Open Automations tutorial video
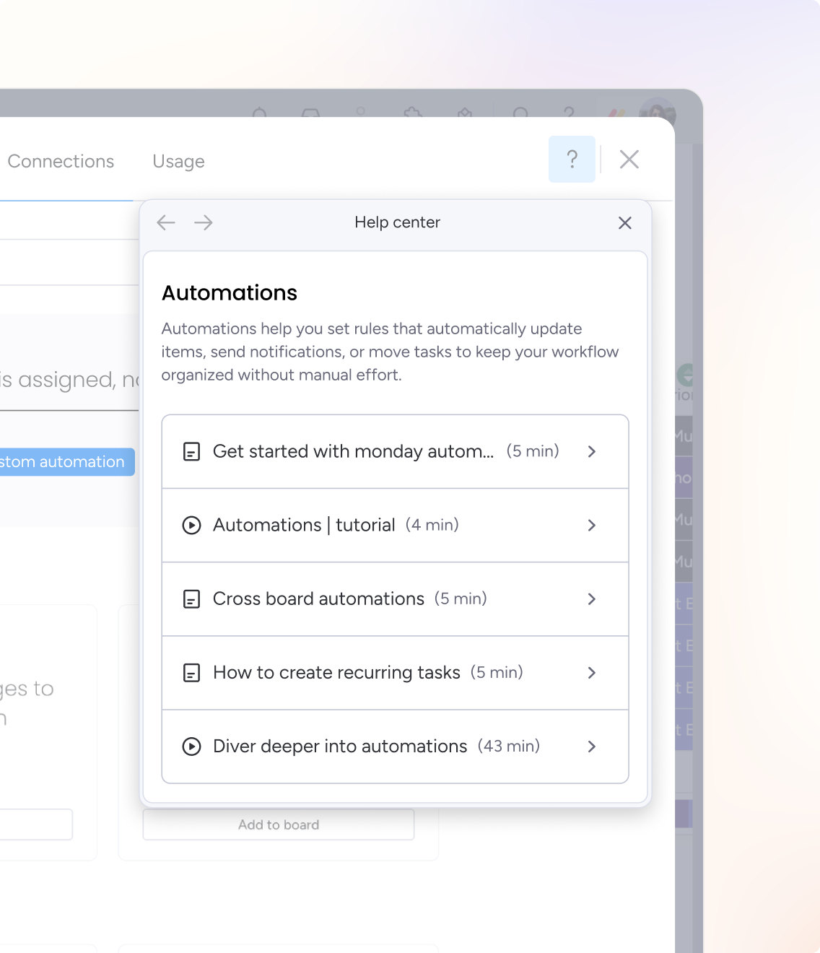This screenshot has width=820, height=953. [x=395, y=526]
